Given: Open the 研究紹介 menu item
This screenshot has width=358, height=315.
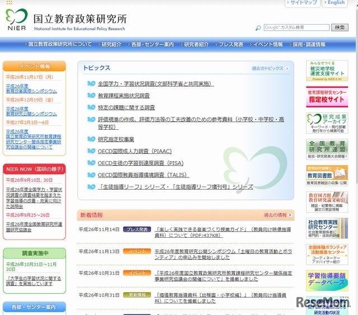Looking at the screenshot, I should click(110, 44).
